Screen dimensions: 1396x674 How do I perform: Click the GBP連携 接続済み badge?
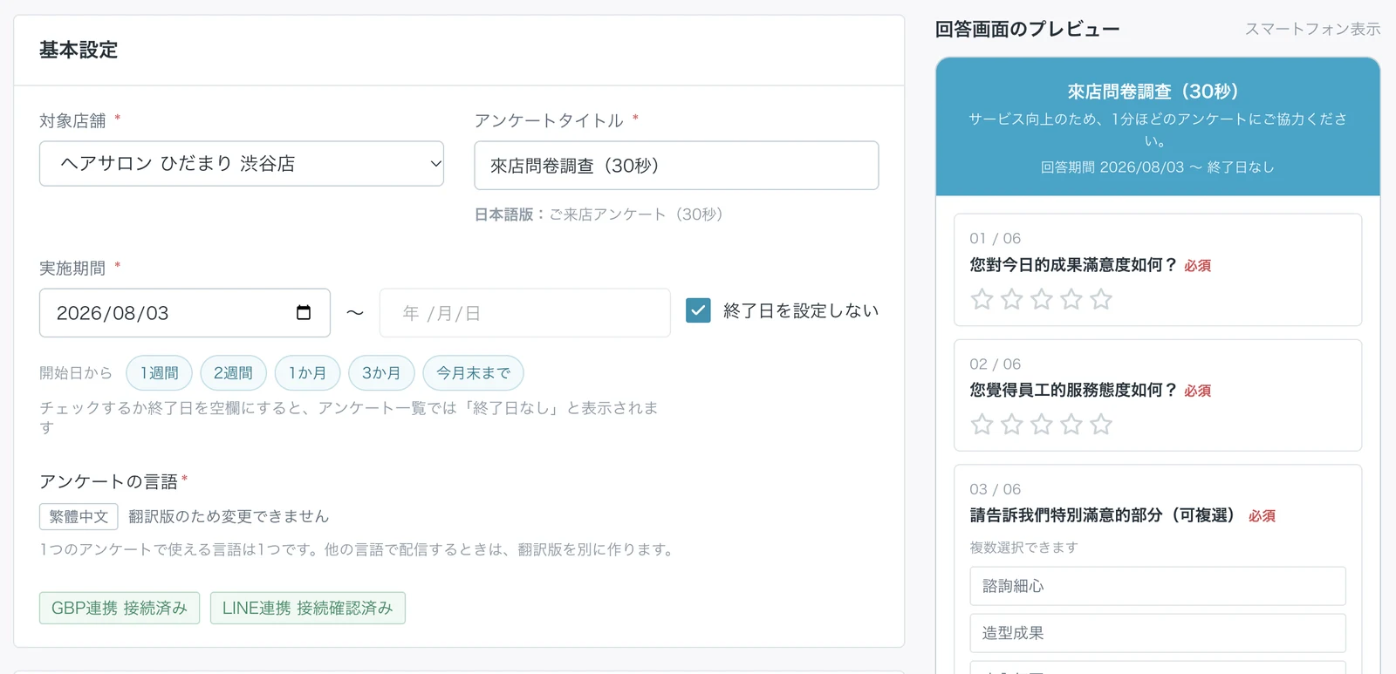pyautogui.click(x=120, y=608)
